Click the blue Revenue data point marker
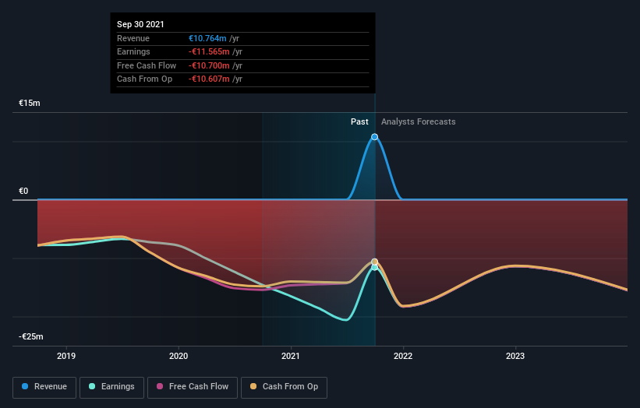Viewport: 640px width, 408px height. [374, 137]
